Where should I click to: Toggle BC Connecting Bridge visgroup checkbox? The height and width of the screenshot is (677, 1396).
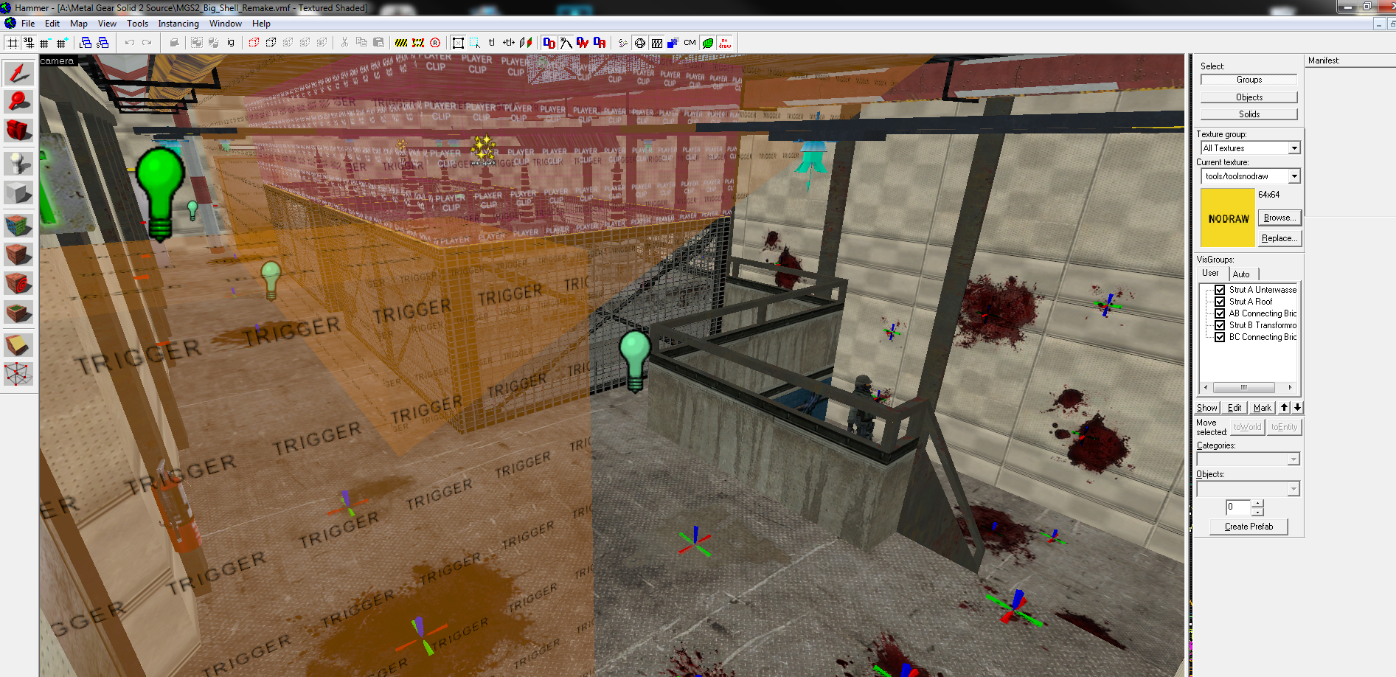pos(1220,337)
